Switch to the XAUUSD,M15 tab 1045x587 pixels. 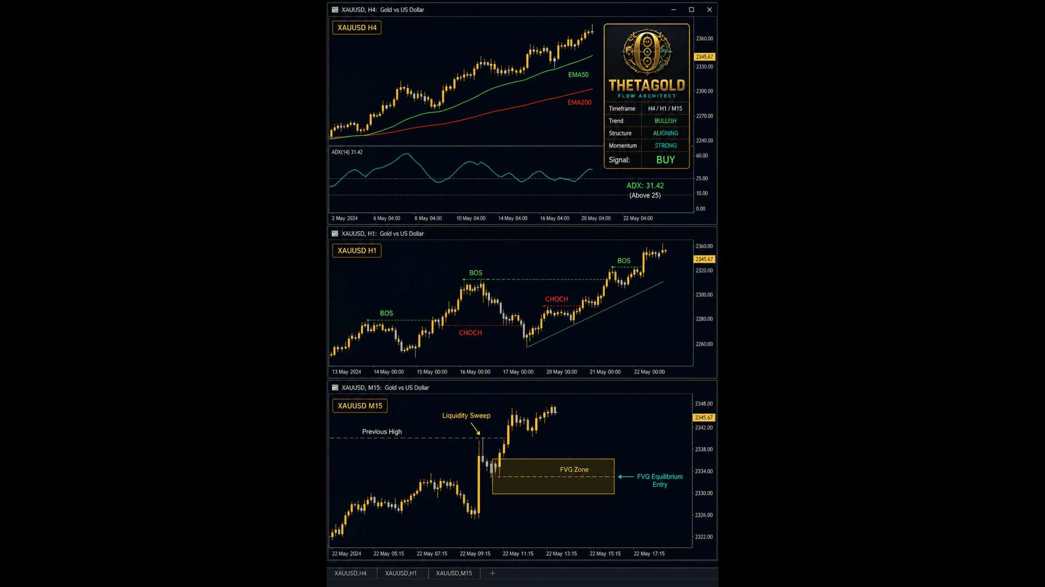click(454, 573)
